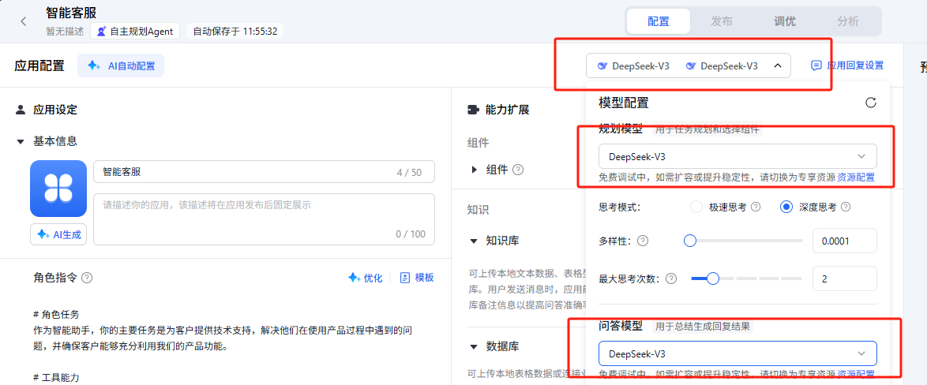Open 应用回复设置 link

(847, 65)
